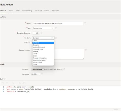Click into the Name input field
The image size is (121, 111).
pos(58,23)
